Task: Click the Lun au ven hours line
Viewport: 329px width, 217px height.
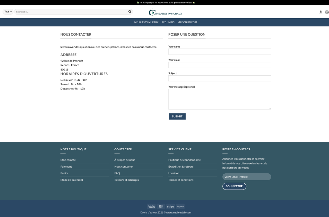Action: [74, 80]
